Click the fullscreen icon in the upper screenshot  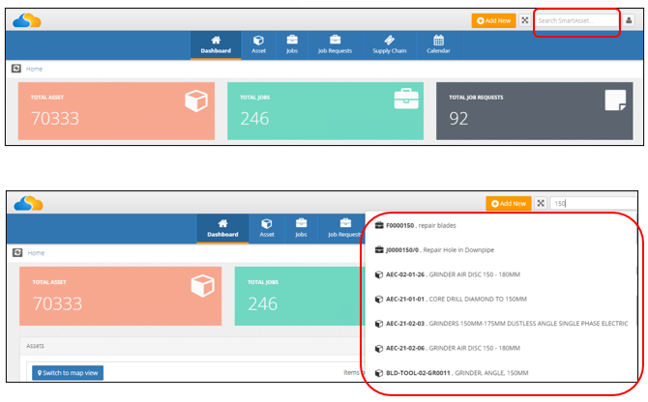pos(525,20)
